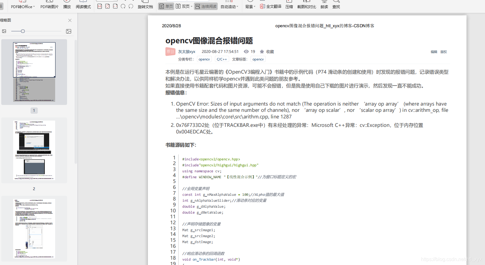Click the date 2020/8/28 in page header
This screenshot has width=485, height=265.
tap(171, 26)
